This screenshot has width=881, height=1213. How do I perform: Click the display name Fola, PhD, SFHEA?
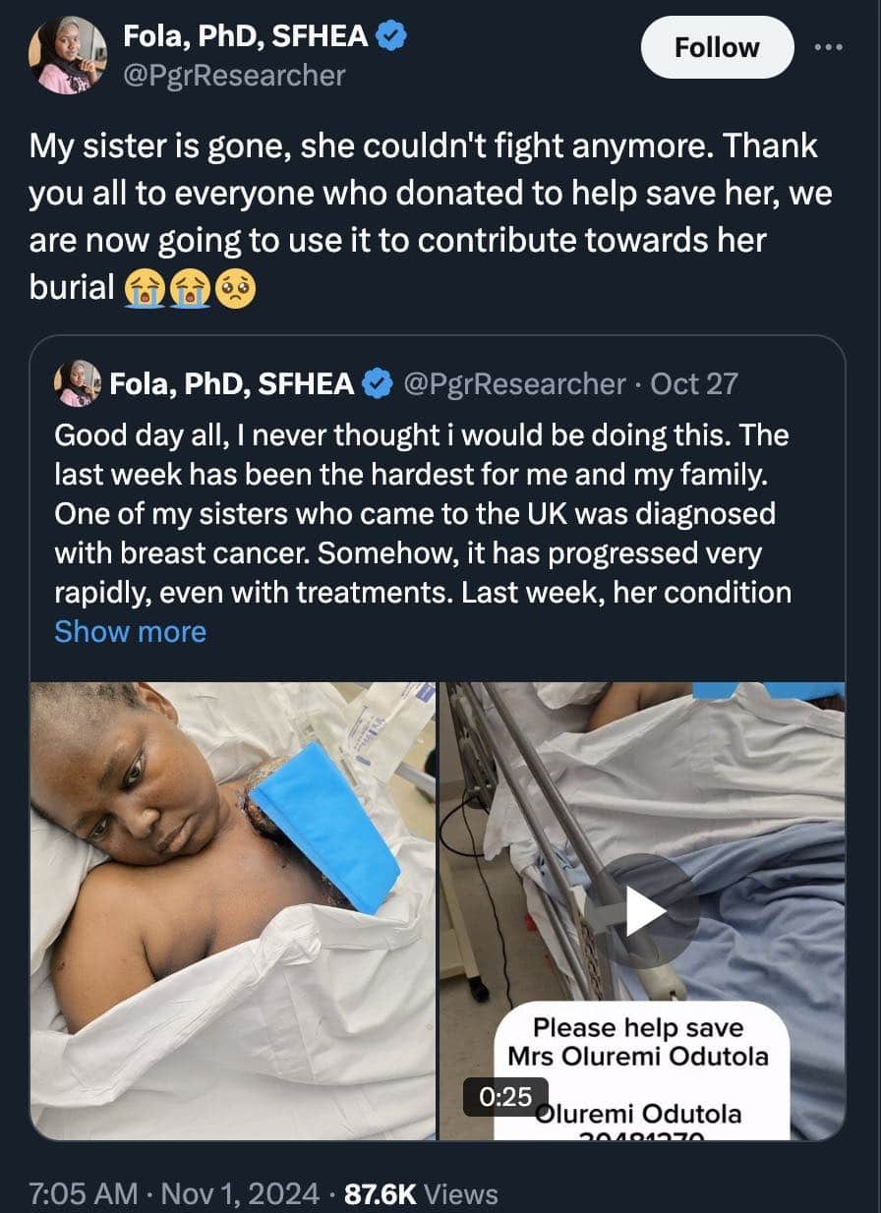(246, 36)
